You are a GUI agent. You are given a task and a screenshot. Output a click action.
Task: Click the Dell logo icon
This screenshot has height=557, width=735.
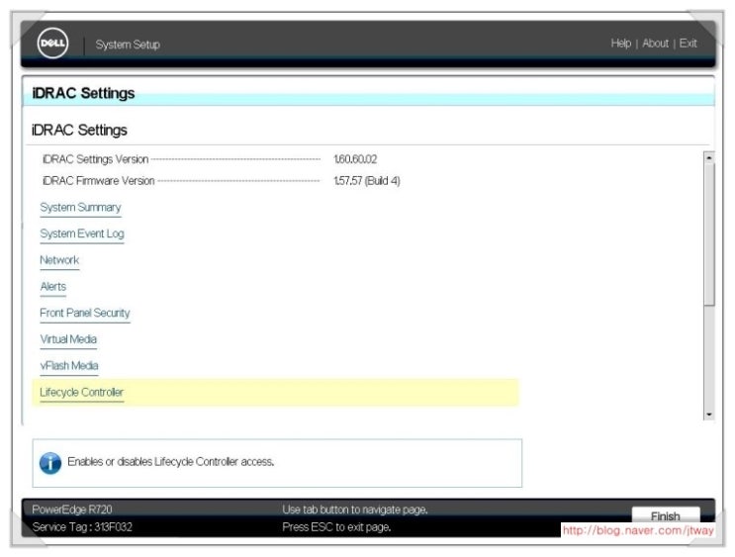[x=52, y=44]
